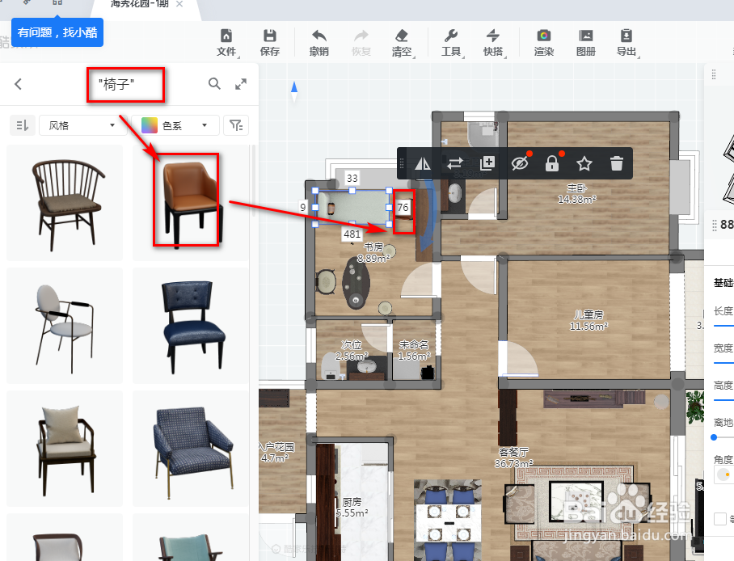Select the wooden Windsor chair thumbnail
Viewport: 734px width, 561px height.
(x=65, y=203)
